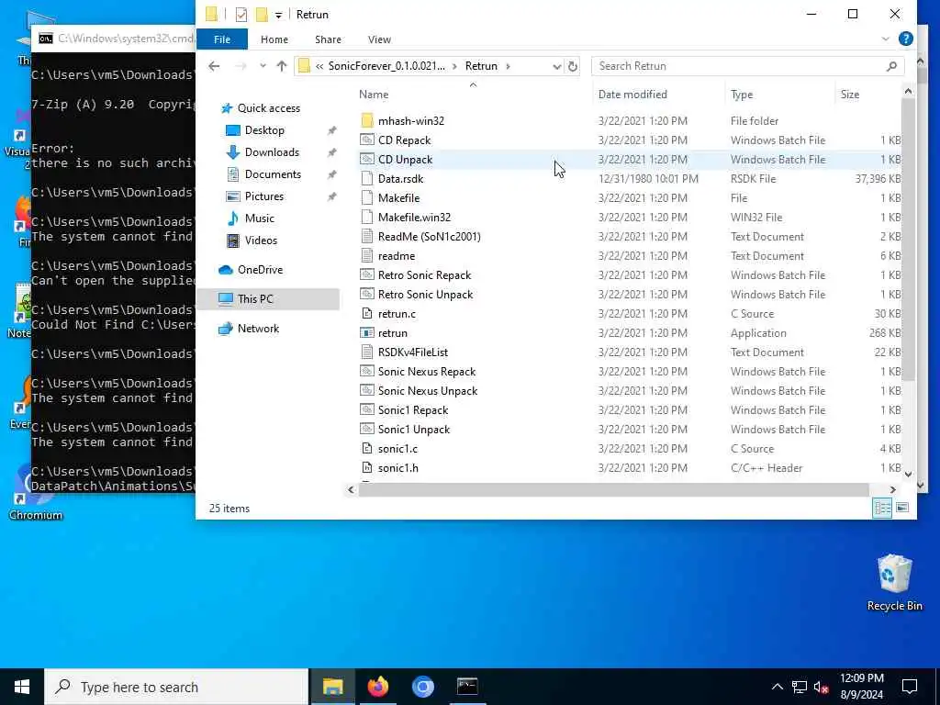Screen dimensions: 940x705
Task: Select the Sonic1 Unpack batch file
Action: (414, 430)
